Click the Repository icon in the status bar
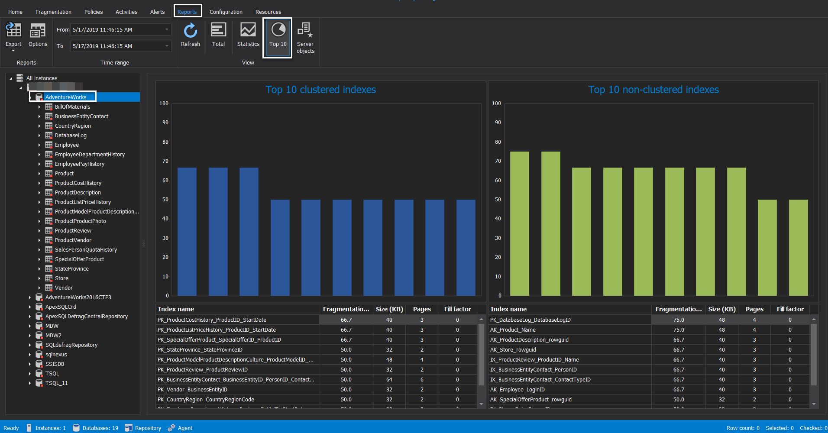828x433 pixels. (x=128, y=428)
